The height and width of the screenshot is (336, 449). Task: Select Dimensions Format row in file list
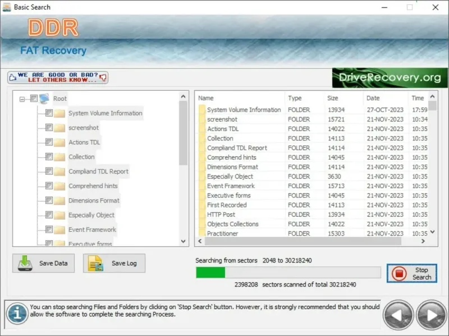312,167
